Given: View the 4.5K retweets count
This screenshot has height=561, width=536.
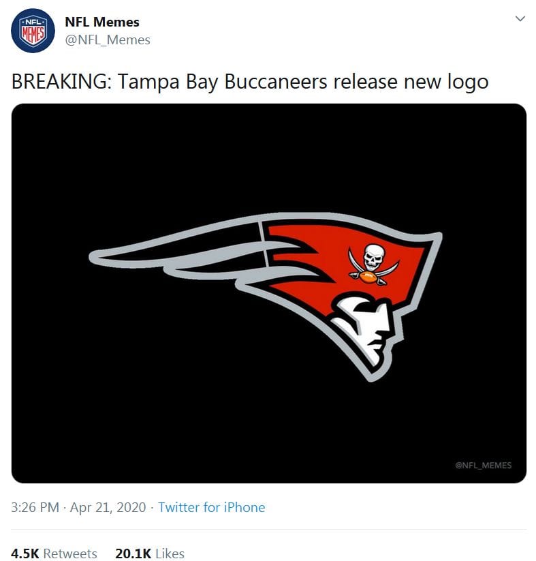Looking at the screenshot, I should point(25,554).
